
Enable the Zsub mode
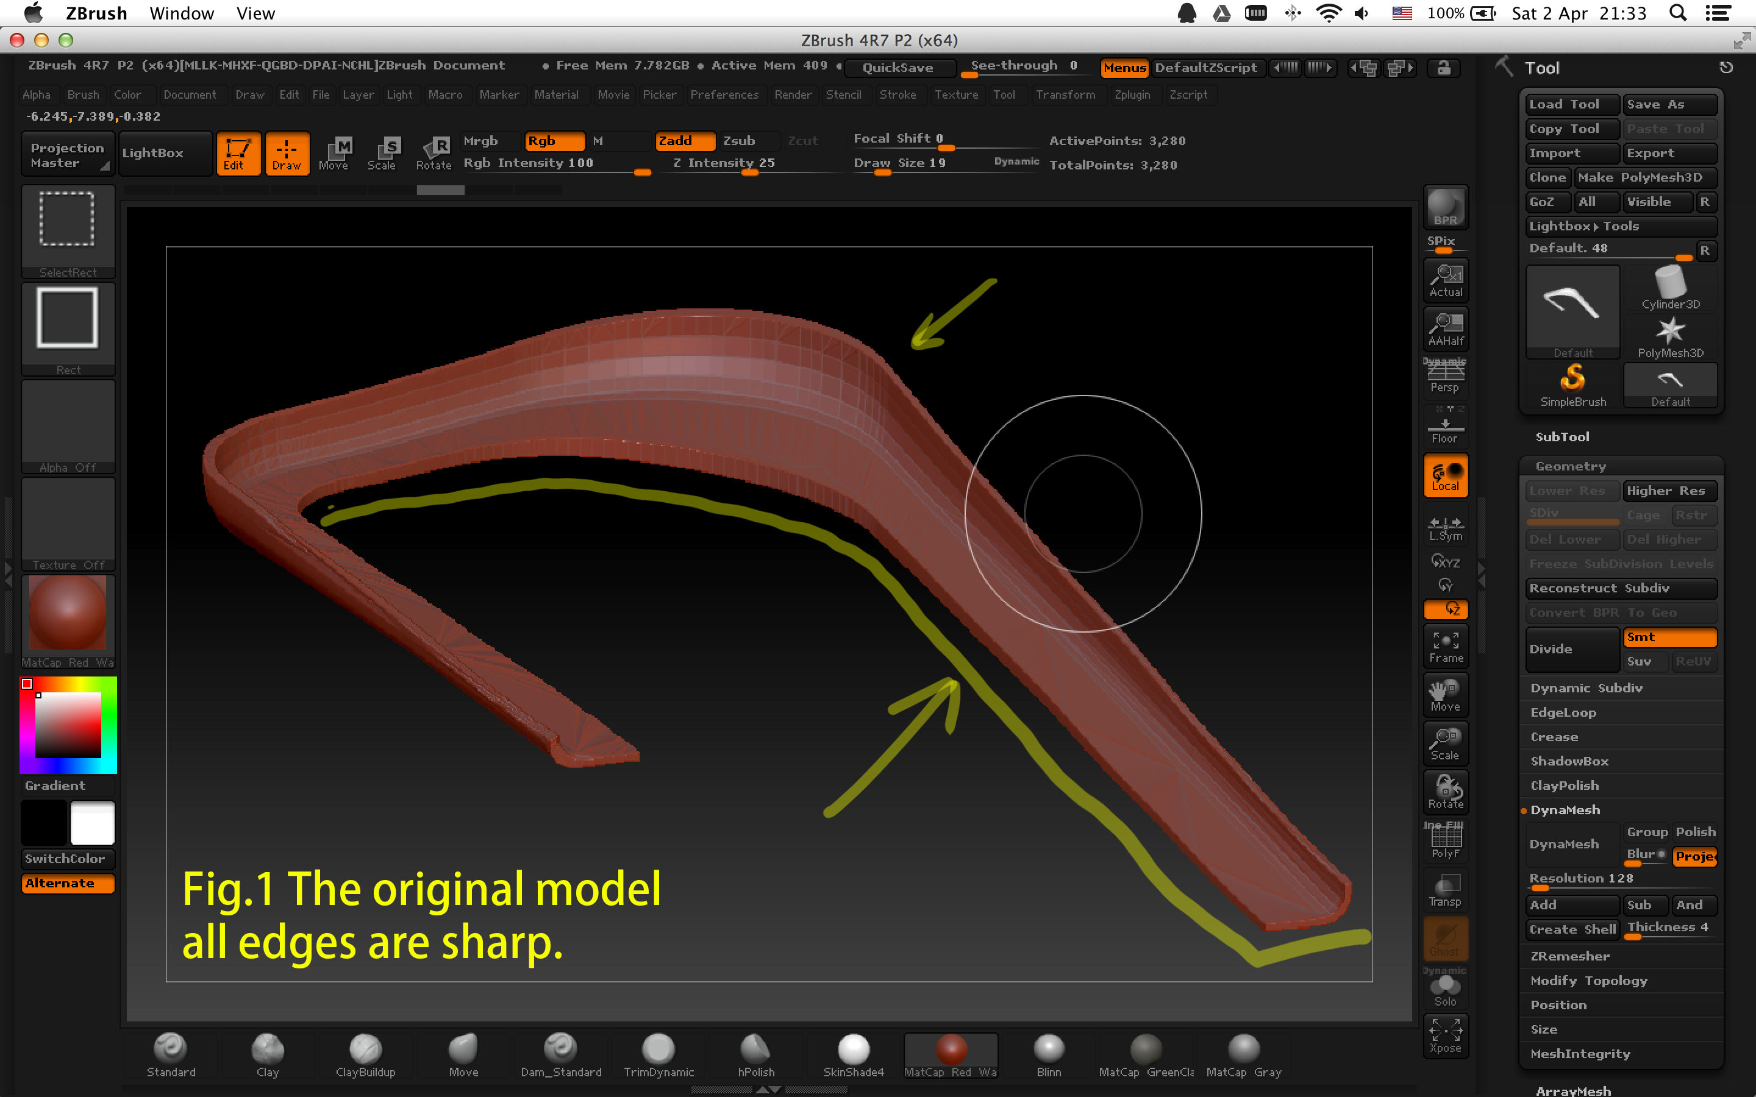coord(749,141)
